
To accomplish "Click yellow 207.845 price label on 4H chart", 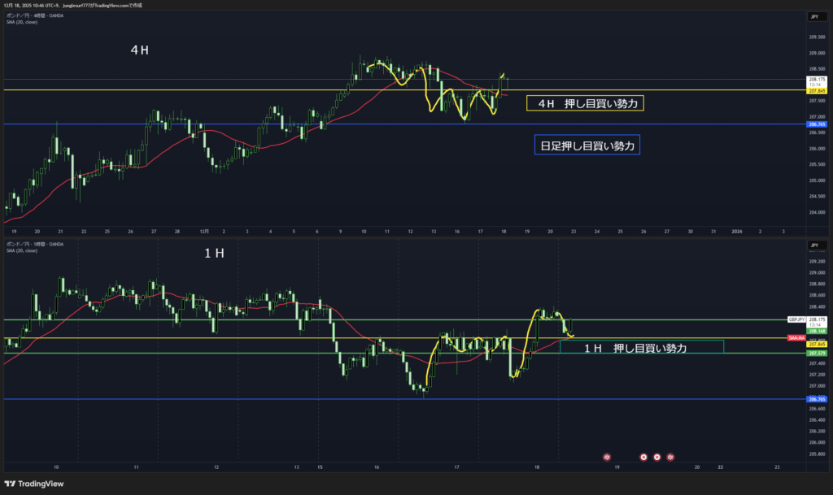I will 817,91.
